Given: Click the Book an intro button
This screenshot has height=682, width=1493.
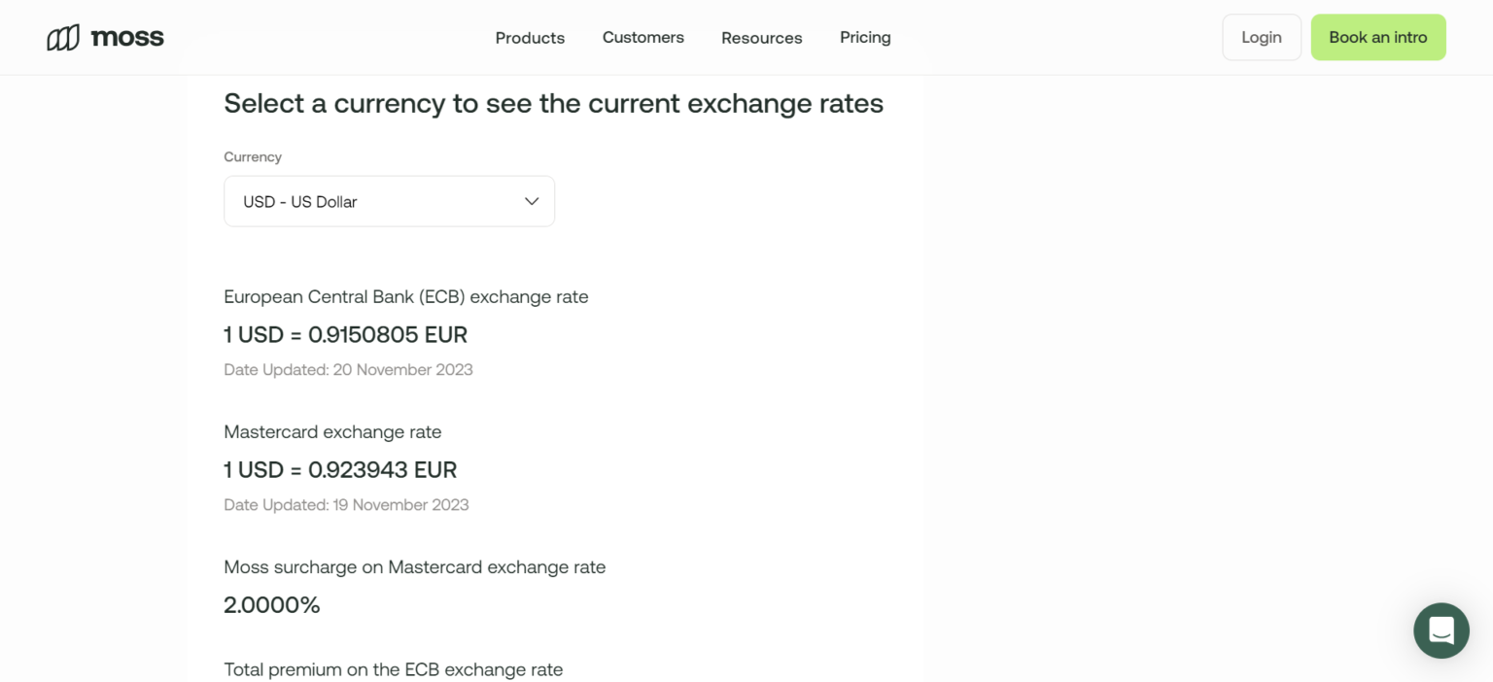Looking at the screenshot, I should click(1377, 38).
